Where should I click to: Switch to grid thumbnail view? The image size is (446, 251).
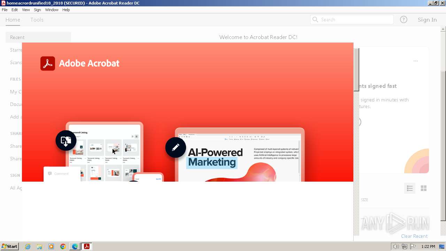pos(424,188)
